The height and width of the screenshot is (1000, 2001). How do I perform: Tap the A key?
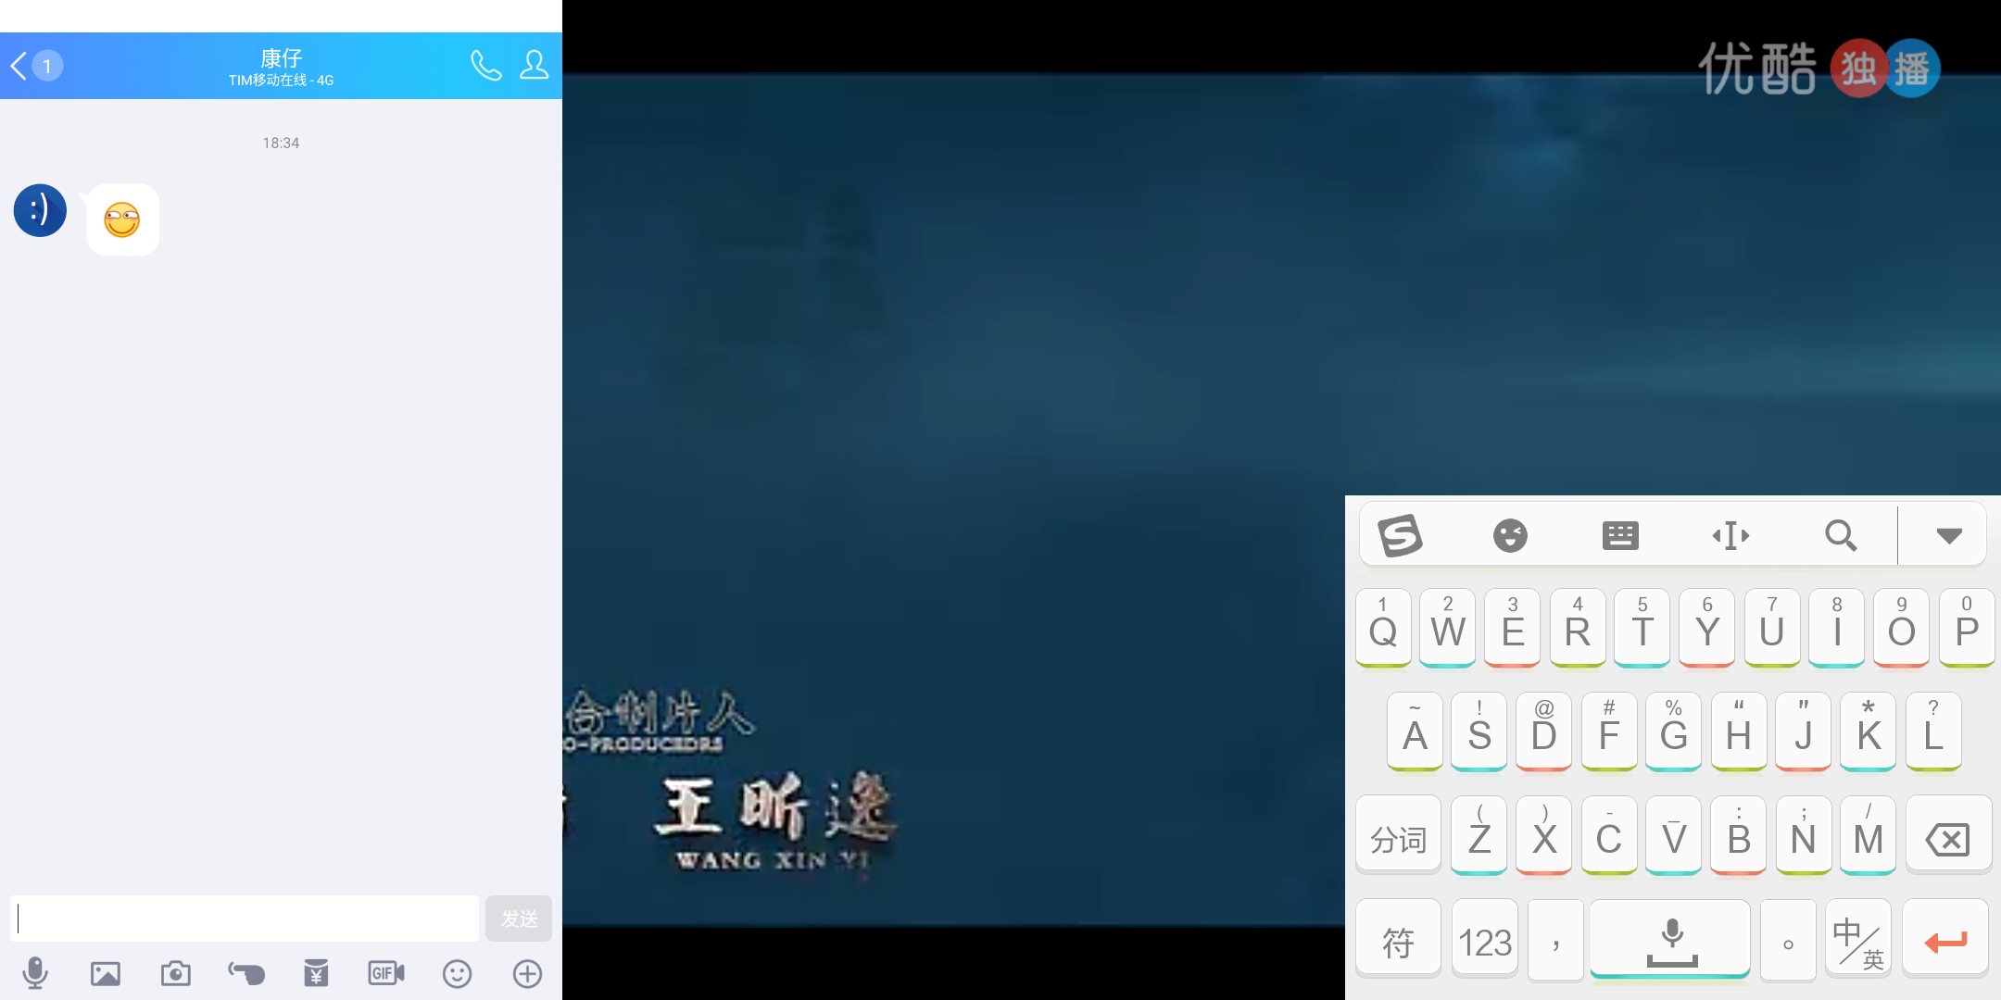click(1415, 731)
